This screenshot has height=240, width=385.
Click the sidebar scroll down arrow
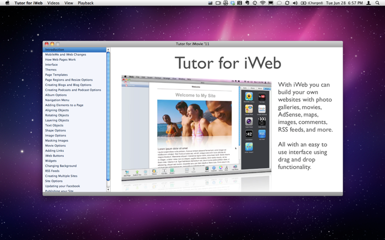108,190
